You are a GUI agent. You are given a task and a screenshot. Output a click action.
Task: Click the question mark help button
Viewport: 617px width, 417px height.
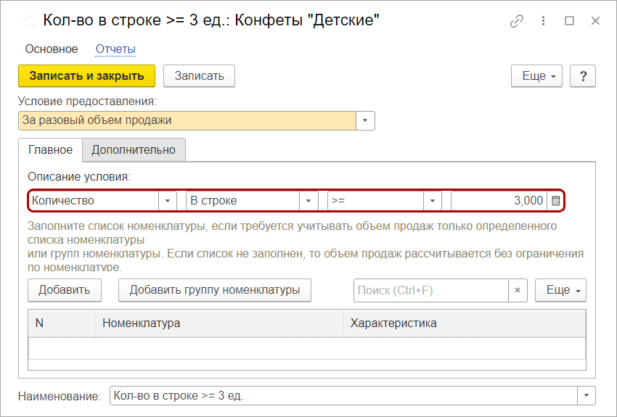point(583,76)
